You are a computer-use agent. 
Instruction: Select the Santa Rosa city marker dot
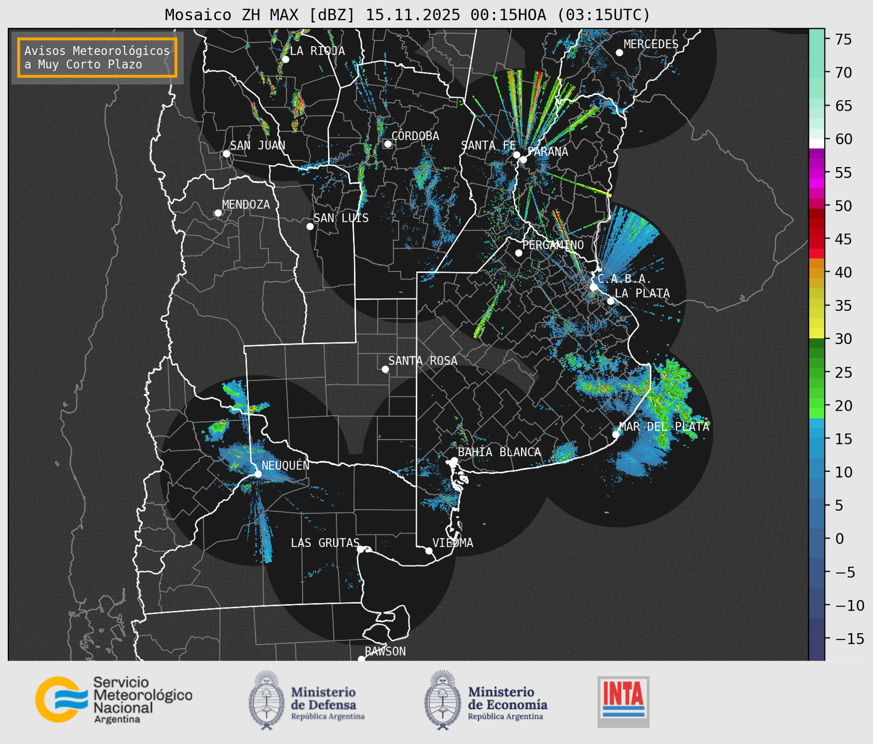pyautogui.click(x=385, y=369)
